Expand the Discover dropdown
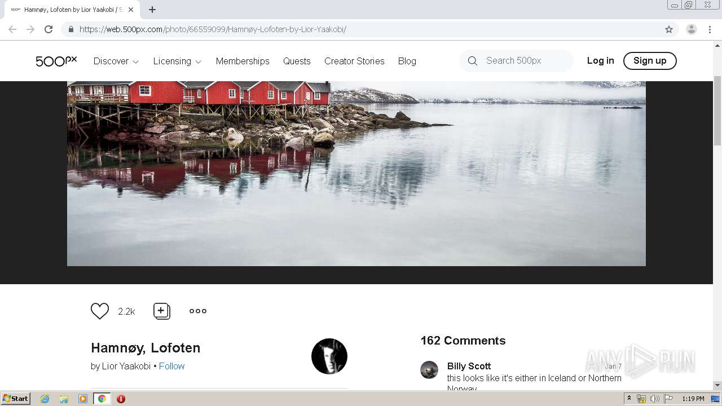This screenshot has height=406, width=722. pyautogui.click(x=116, y=61)
